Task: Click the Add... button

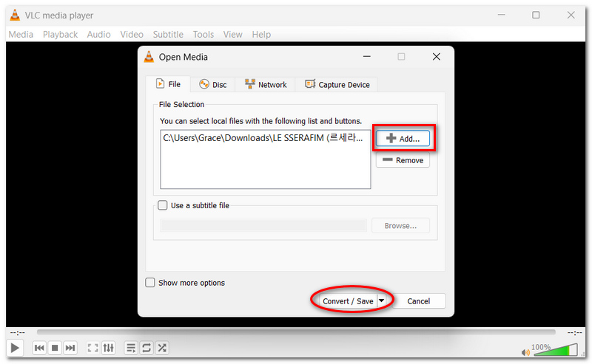Action: pyautogui.click(x=403, y=138)
